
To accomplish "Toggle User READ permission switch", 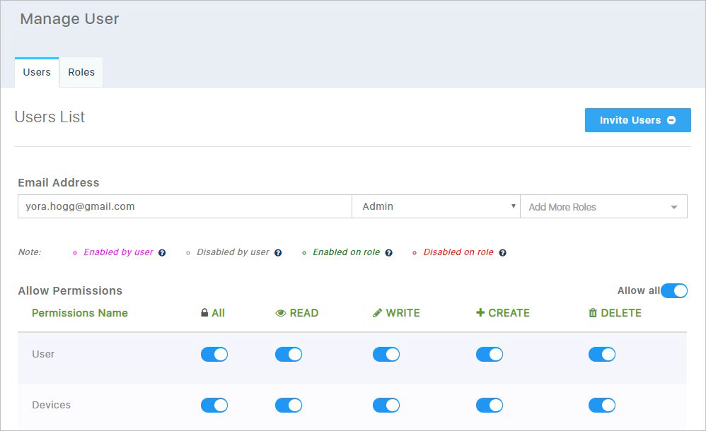I will tap(289, 355).
